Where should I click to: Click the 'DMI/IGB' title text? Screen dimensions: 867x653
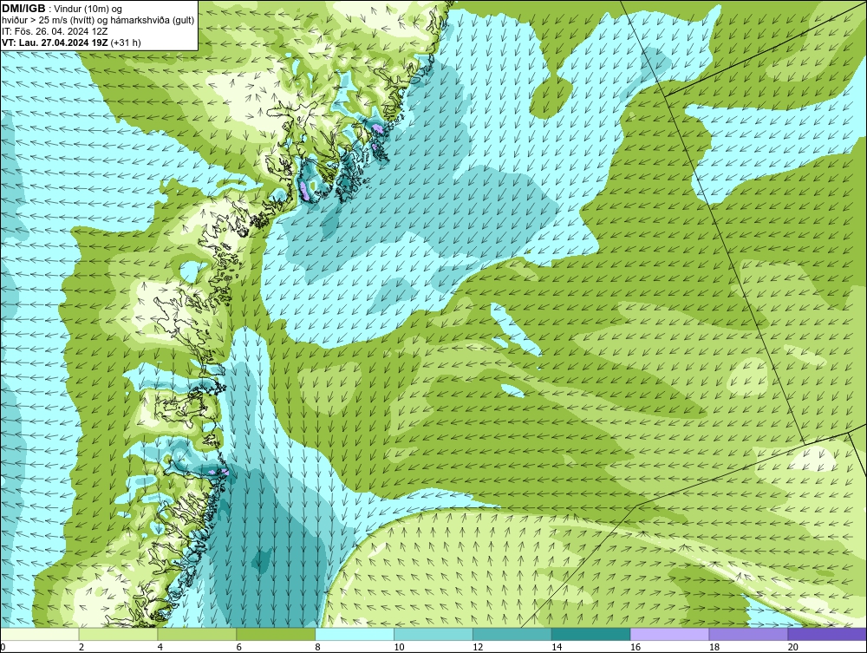pyautogui.click(x=23, y=9)
